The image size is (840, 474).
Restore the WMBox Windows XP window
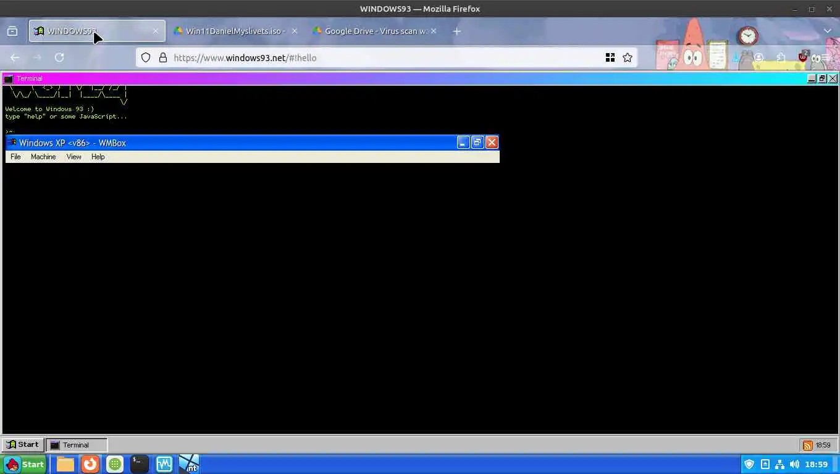click(x=477, y=143)
